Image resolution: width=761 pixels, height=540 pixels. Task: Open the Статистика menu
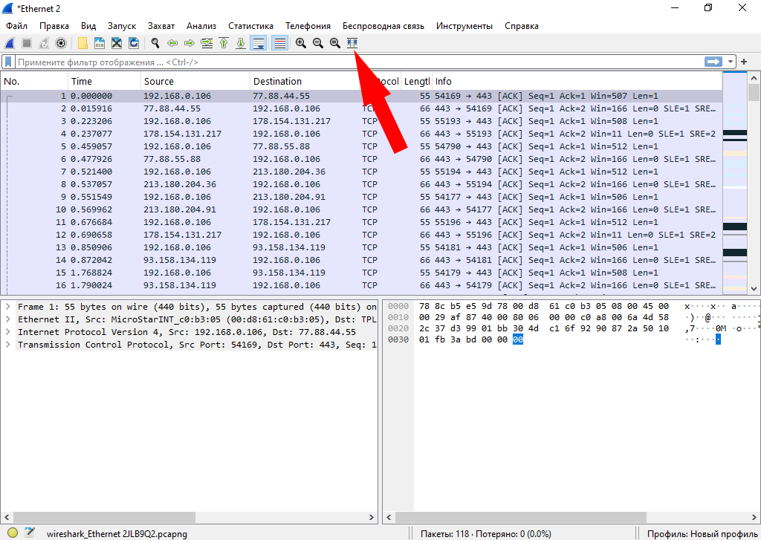250,26
